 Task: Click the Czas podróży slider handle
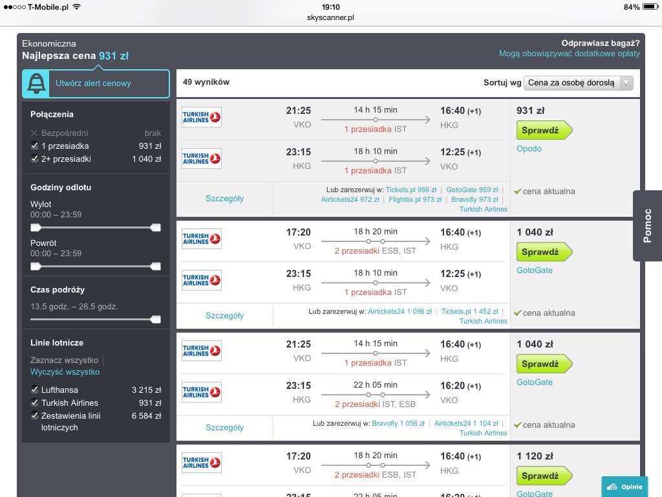coord(155,320)
